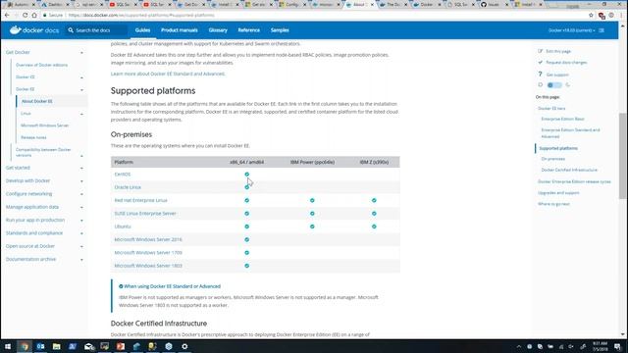628x353 pixels.
Task: Reload the page with the refresh icon
Action: coord(25,16)
